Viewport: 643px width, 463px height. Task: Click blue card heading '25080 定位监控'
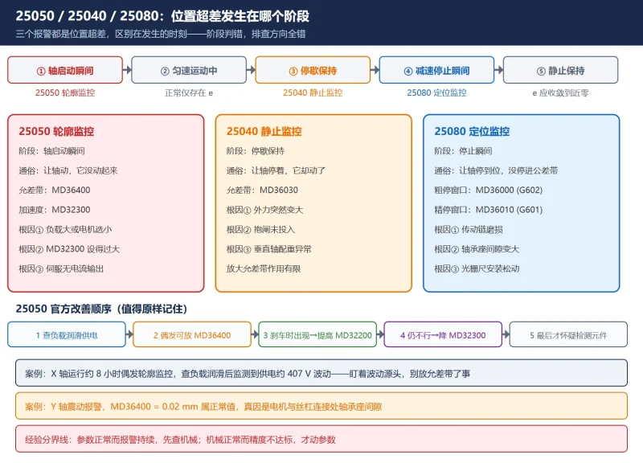tap(472, 131)
